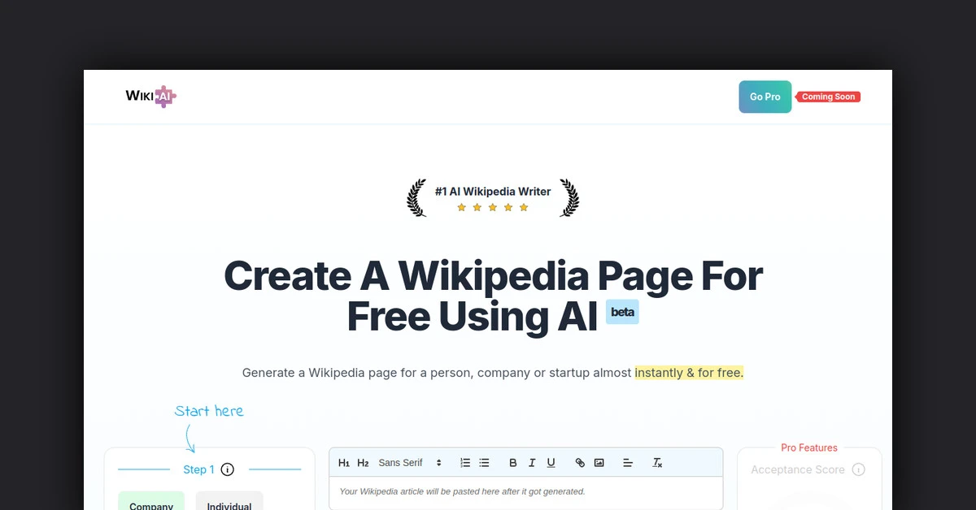
Task: Inspect the five-star rating row
Action: click(492, 207)
